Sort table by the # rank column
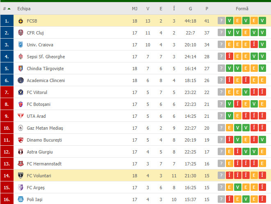This screenshot has width=271, height=204. pos(7,9)
